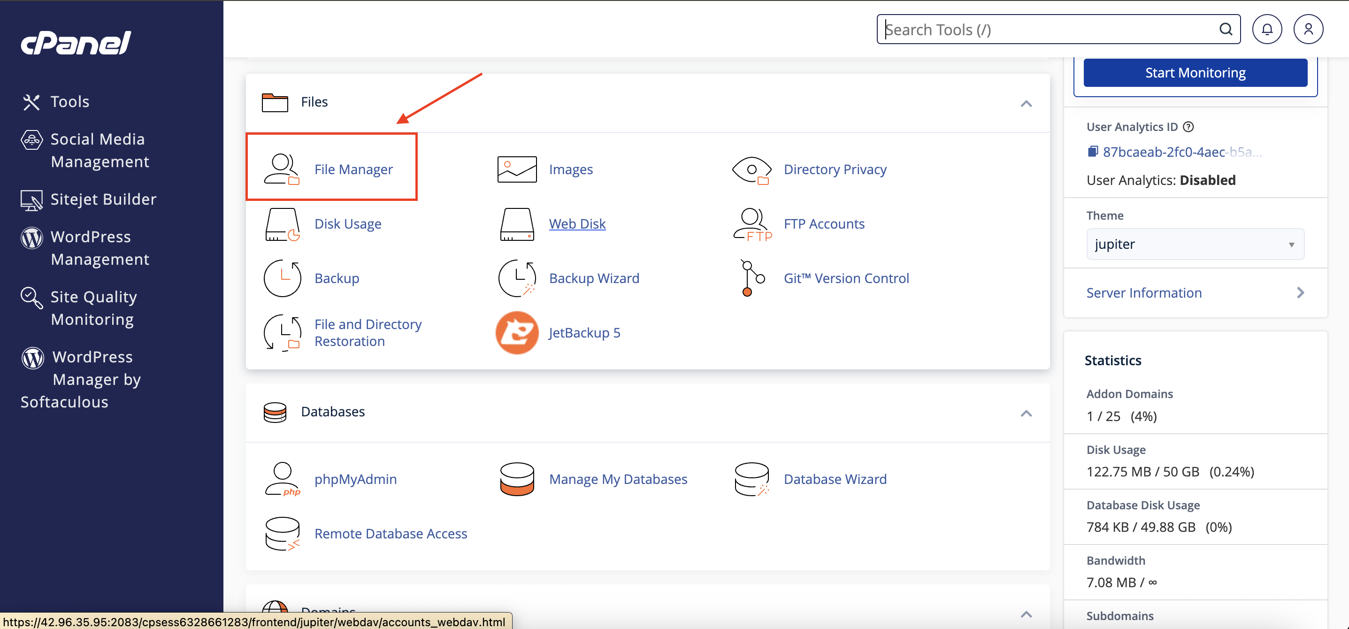Open the Git Version Control link
1349x629 pixels.
(846, 278)
